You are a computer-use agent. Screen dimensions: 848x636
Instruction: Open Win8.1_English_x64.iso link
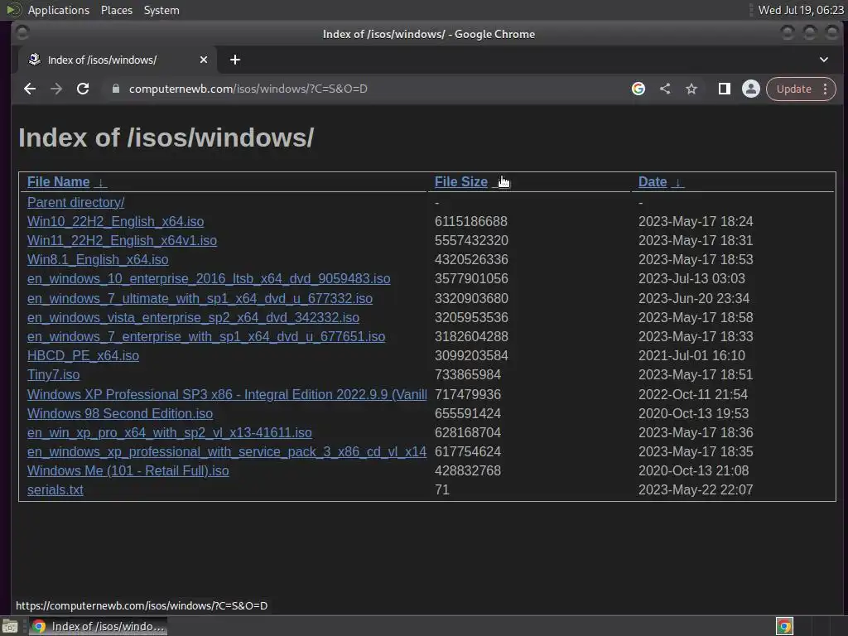[98, 259]
